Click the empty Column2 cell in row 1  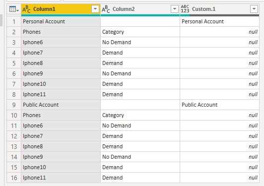pos(140,21)
